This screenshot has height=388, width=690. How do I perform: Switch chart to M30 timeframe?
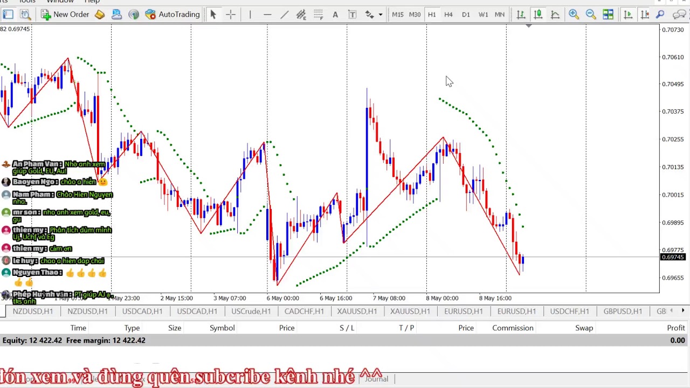tap(415, 15)
